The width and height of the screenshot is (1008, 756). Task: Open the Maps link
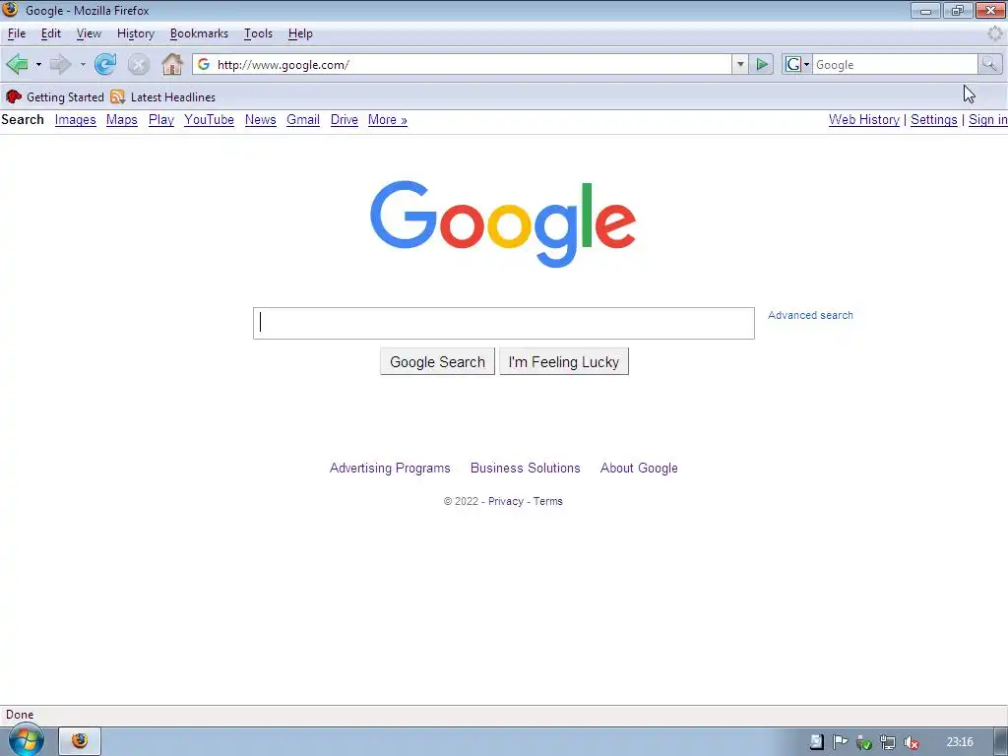122,120
